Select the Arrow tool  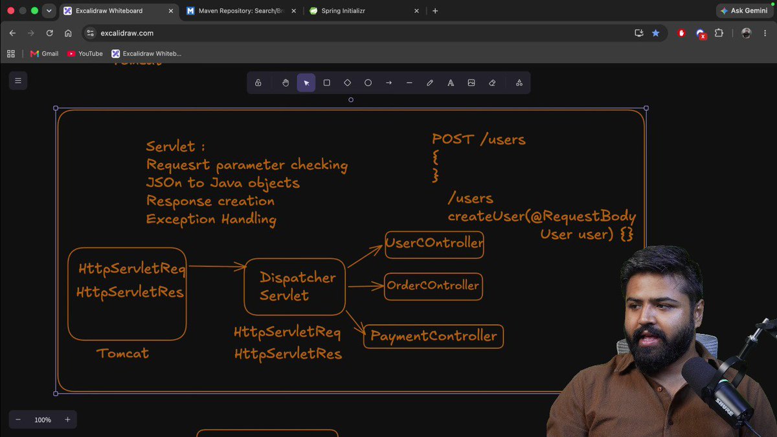(x=388, y=83)
